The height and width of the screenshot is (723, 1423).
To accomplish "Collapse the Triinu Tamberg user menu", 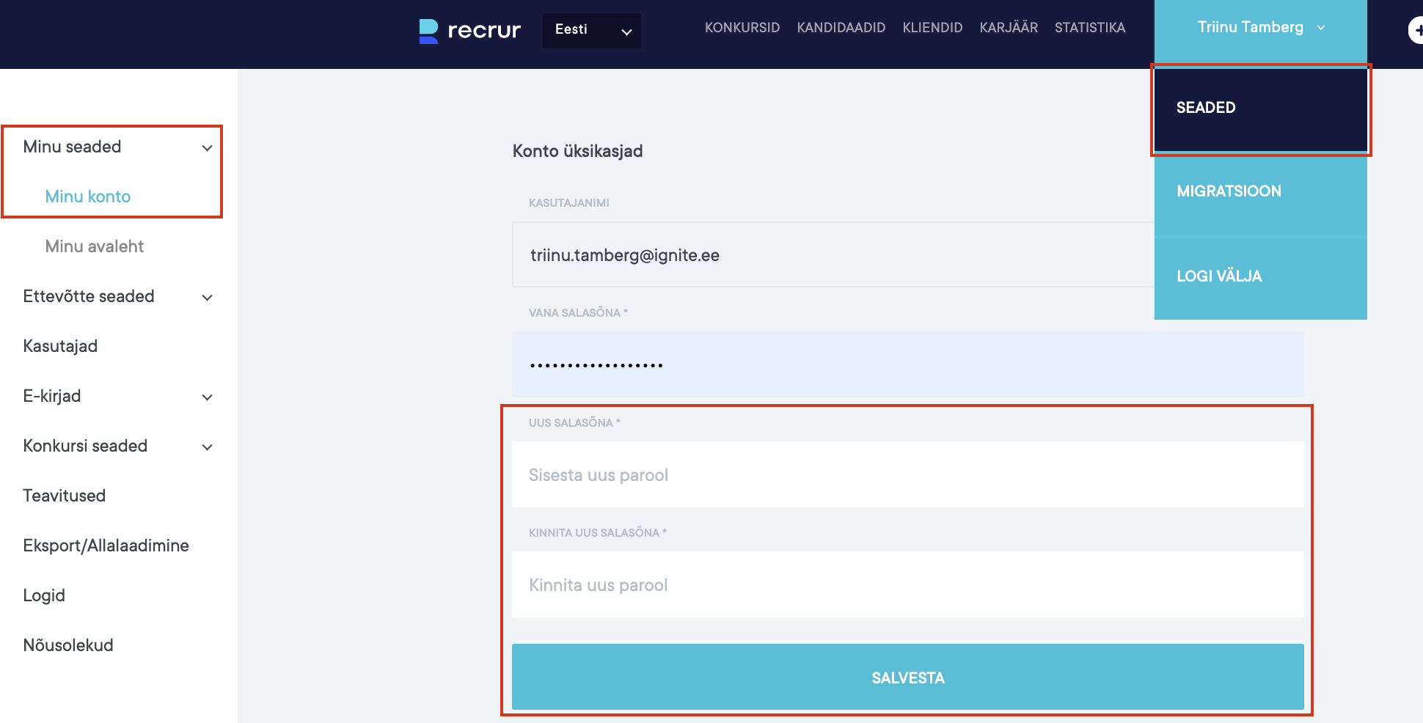I will (x=1260, y=28).
